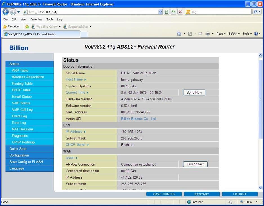Click the browser Back arrow button

6,12
